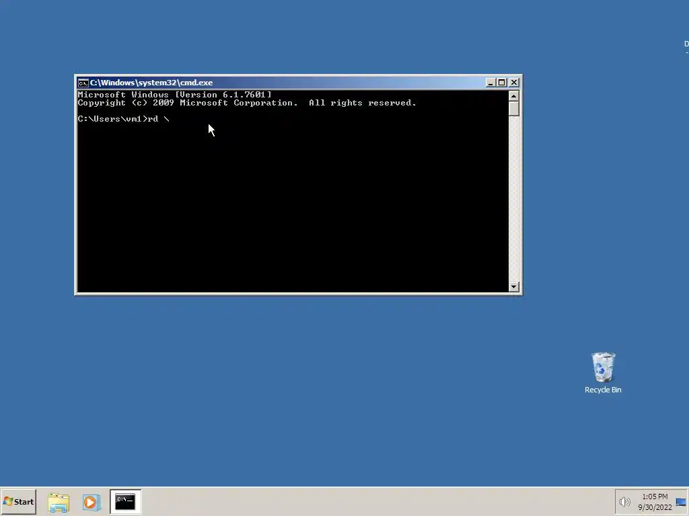Click the console scrollbar down arrow

[513, 287]
